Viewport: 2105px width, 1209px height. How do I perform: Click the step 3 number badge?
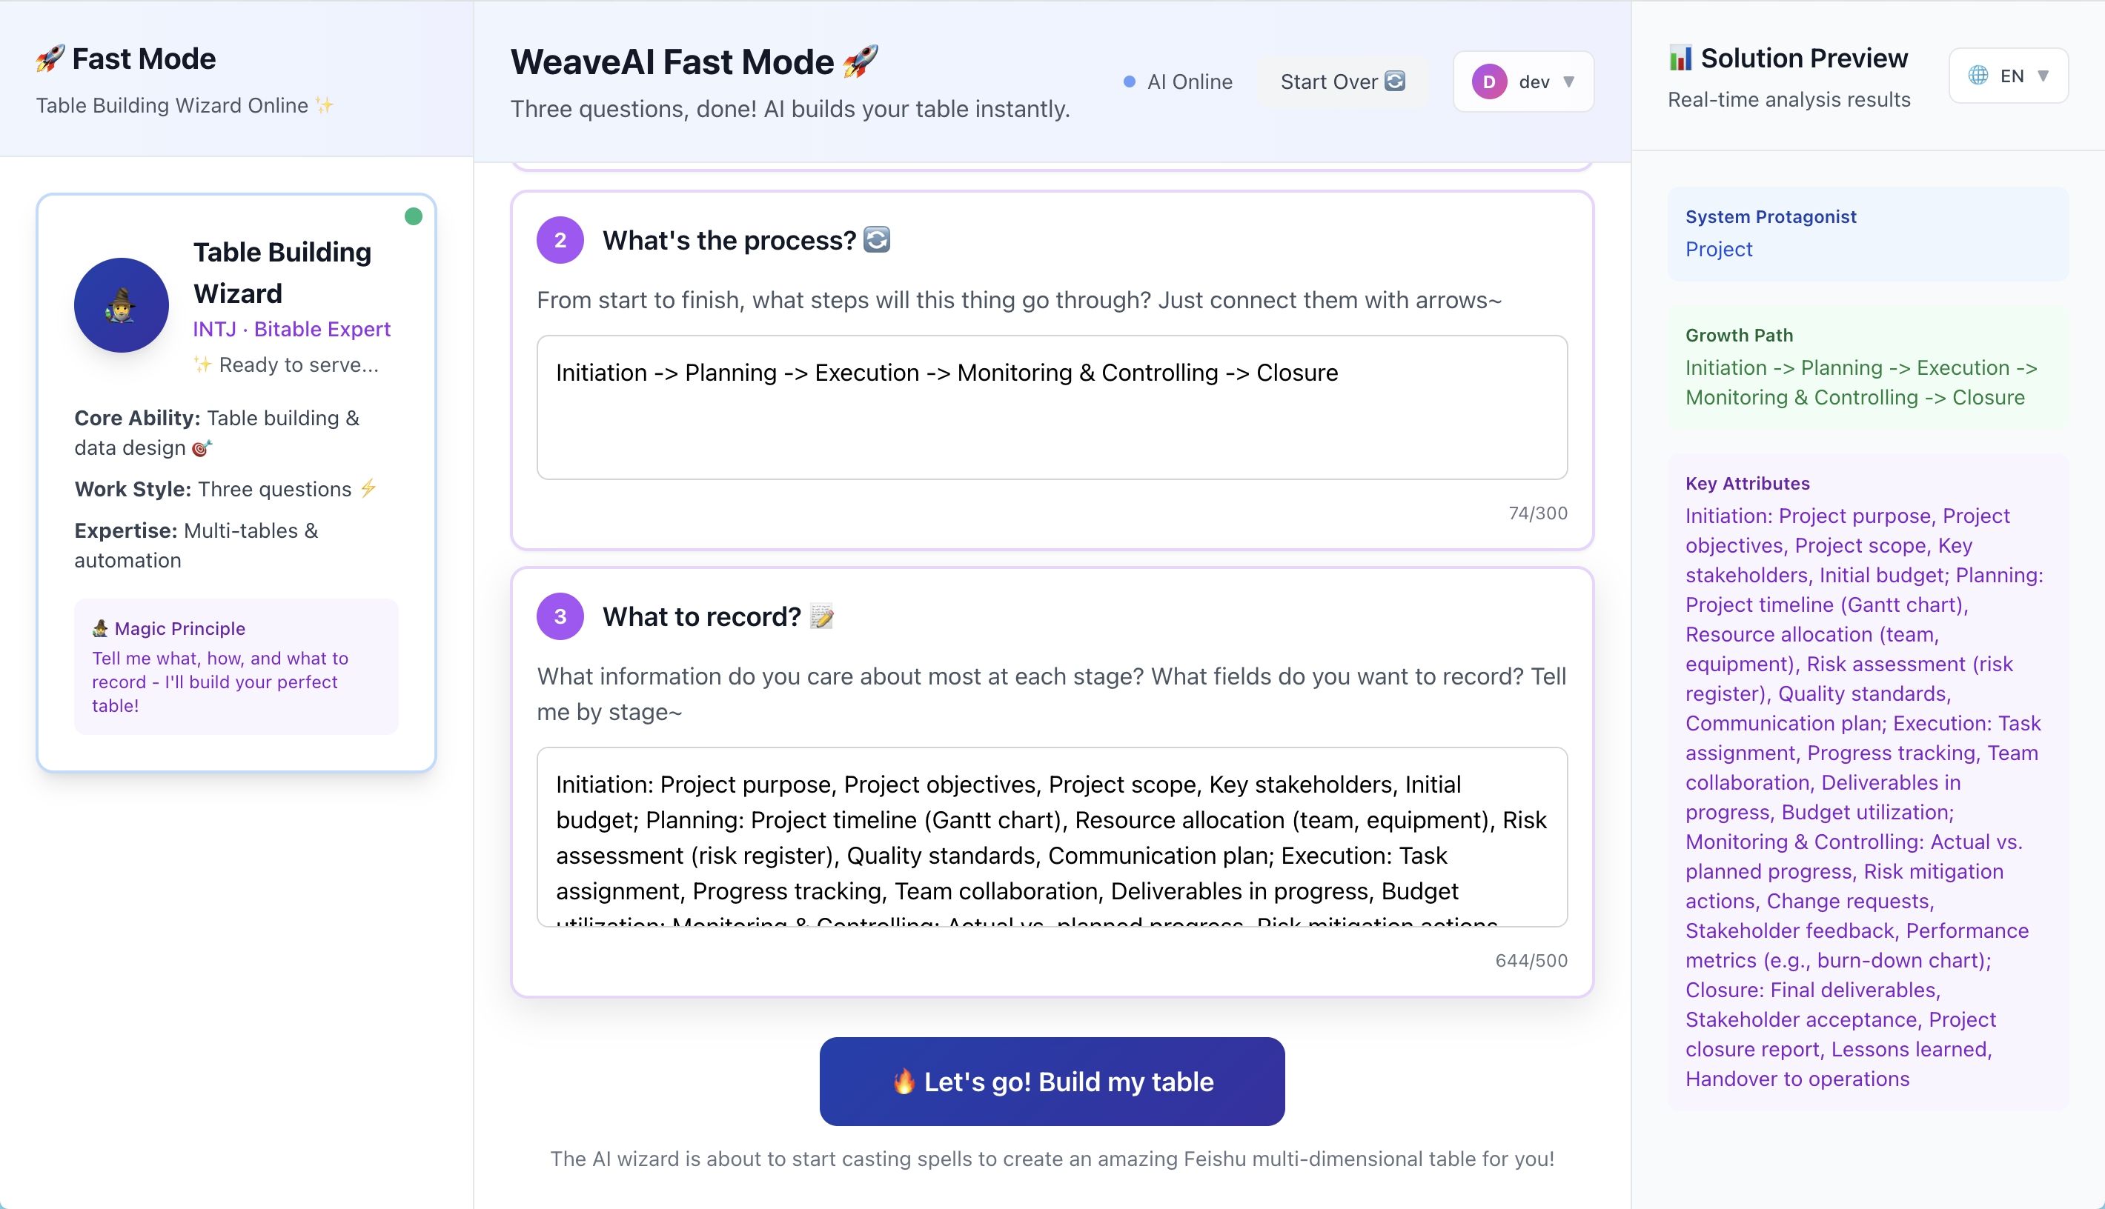560,616
